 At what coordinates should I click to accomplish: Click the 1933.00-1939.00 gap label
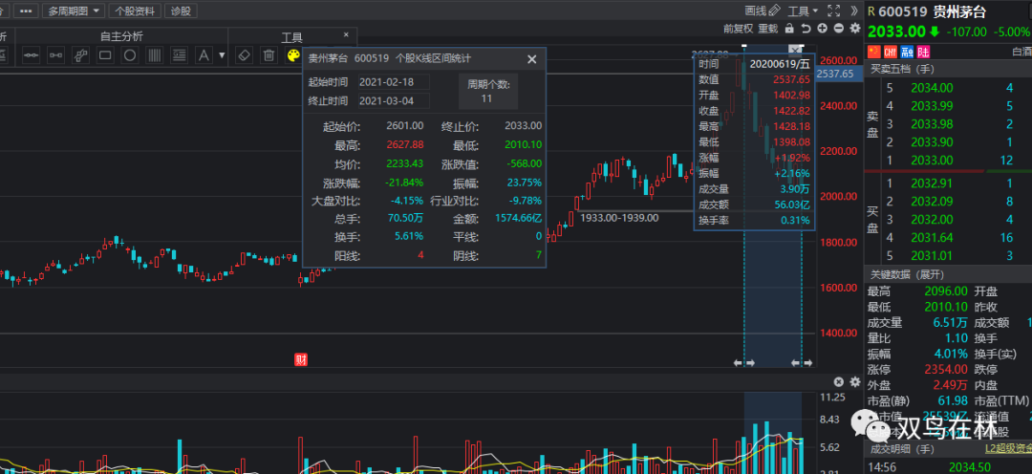tap(619, 217)
